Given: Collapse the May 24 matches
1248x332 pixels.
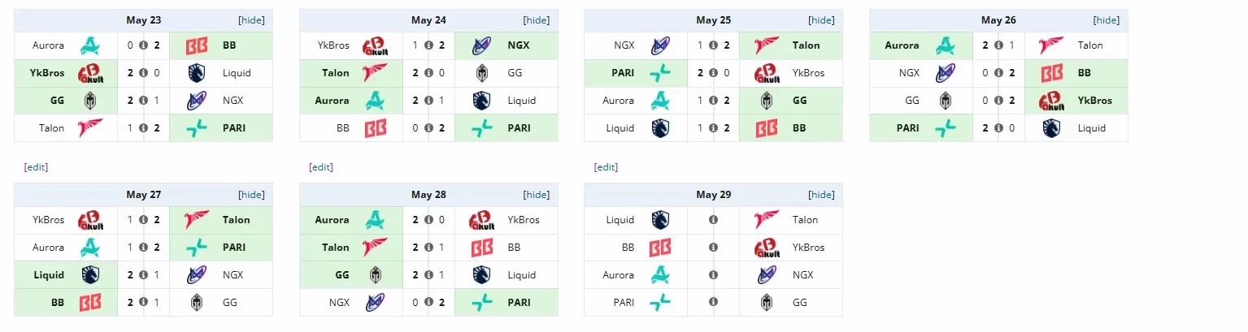Looking at the screenshot, I should coord(536,20).
